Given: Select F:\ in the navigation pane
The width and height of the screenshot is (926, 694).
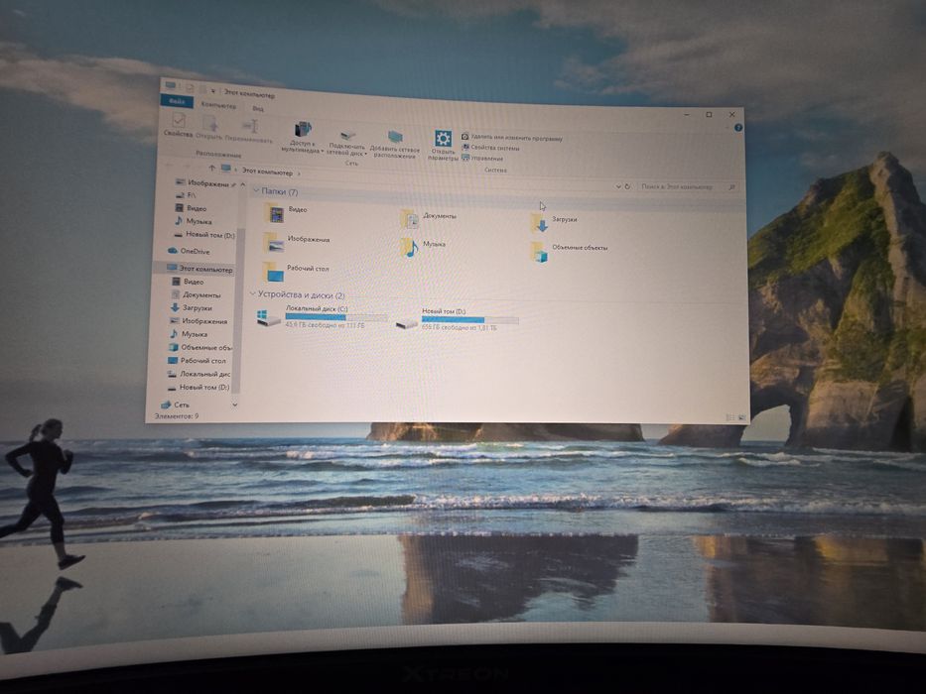Looking at the screenshot, I should coord(186,194).
